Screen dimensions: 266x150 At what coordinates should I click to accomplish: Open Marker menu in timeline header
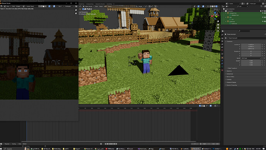pyautogui.click(x=25, y=144)
